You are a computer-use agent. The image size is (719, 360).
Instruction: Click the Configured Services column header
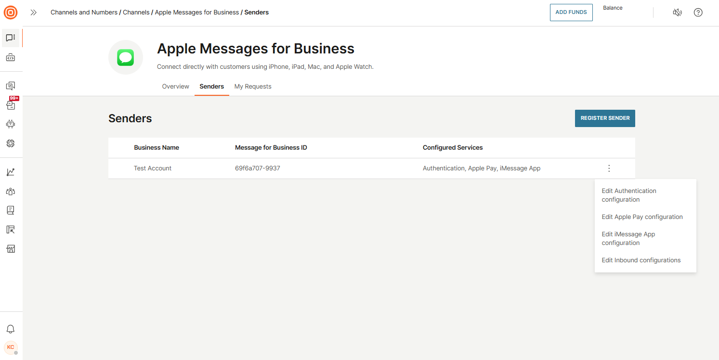point(453,148)
